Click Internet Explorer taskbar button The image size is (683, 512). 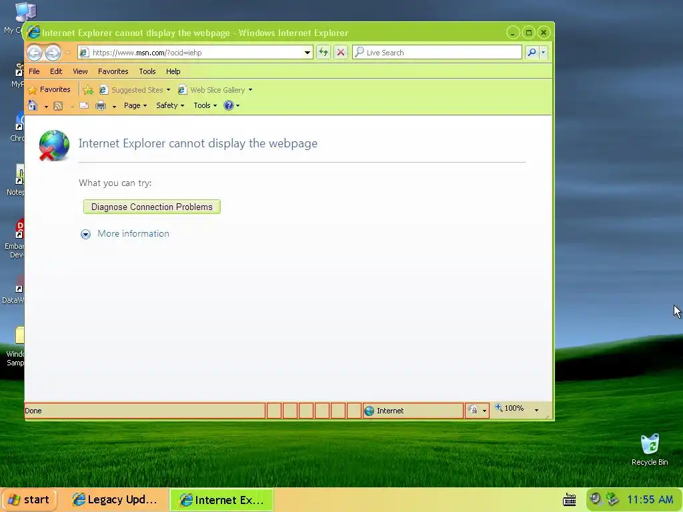[x=221, y=500]
